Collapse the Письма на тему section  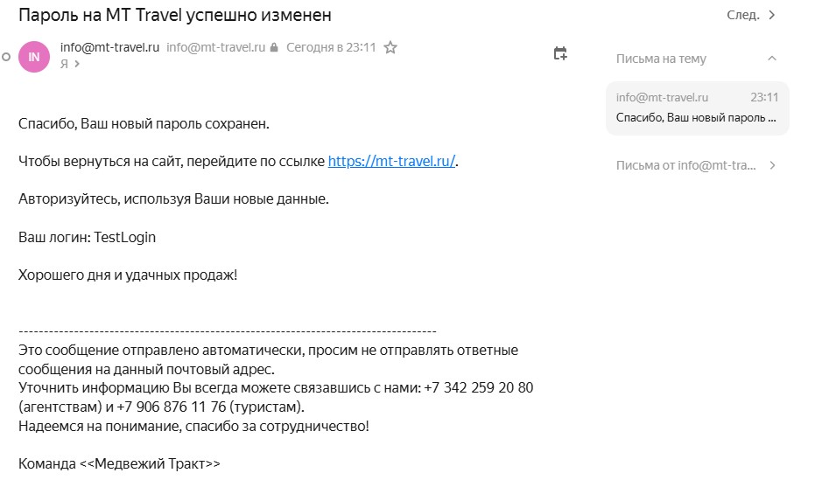pos(771,59)
